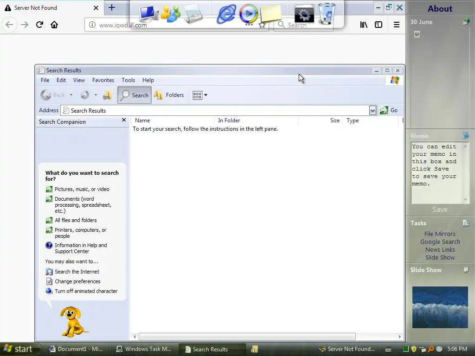Expand the Address bar dropdown
Screen dimensions: 475x356
[x=372, y=110]
